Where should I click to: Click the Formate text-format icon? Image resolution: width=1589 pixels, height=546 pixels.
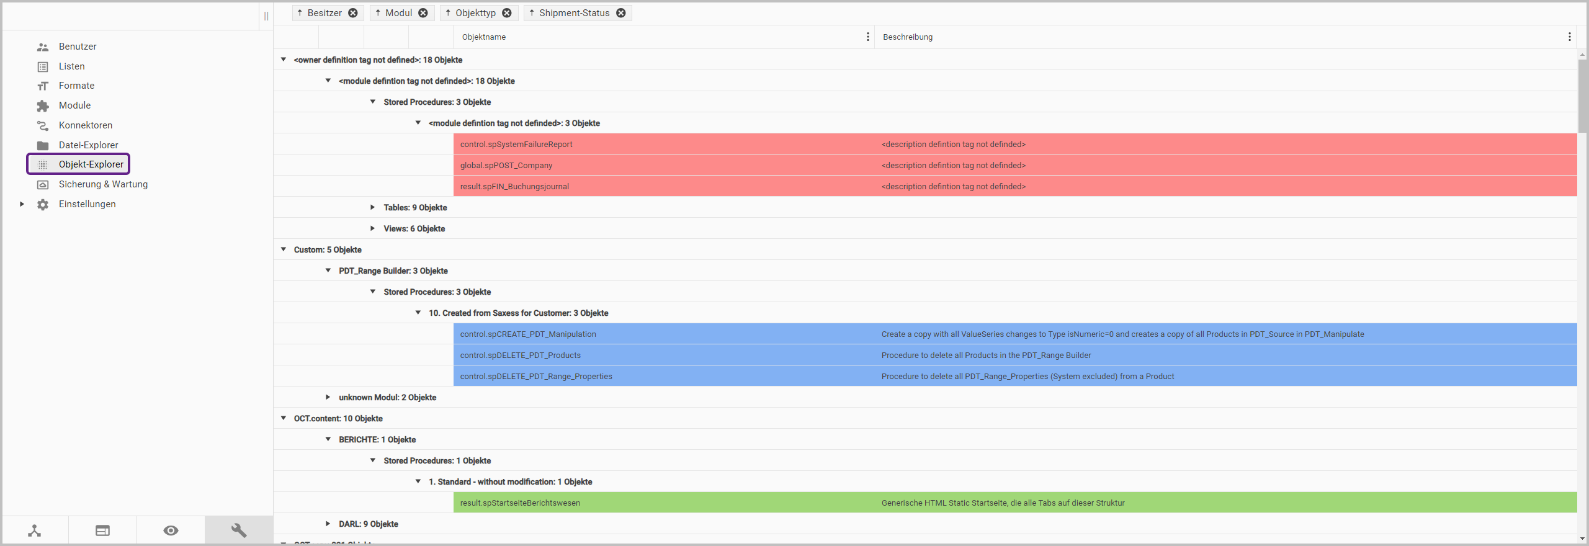[43, 86]
